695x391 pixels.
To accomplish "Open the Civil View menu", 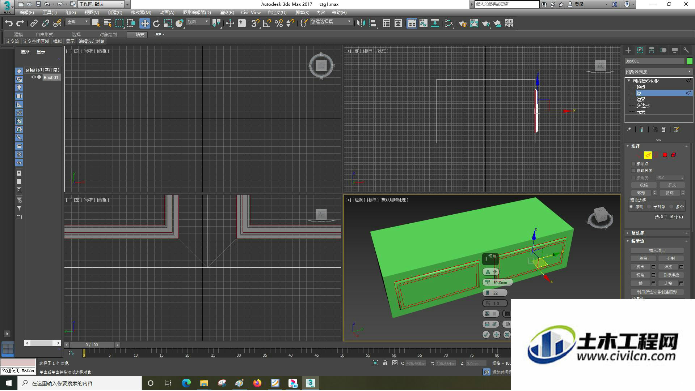I will (251, 13).
